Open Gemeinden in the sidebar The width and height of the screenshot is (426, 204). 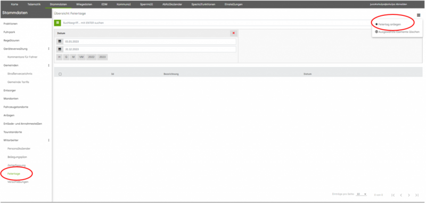click(11, 65)
